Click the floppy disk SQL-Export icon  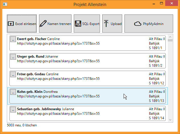tap(78, 24)
